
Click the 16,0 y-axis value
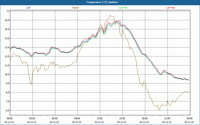tap(7, 20)
